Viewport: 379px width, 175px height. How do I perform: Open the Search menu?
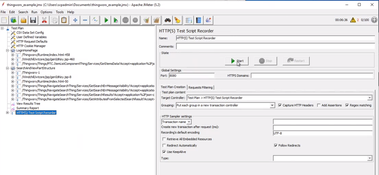(23, 12)
